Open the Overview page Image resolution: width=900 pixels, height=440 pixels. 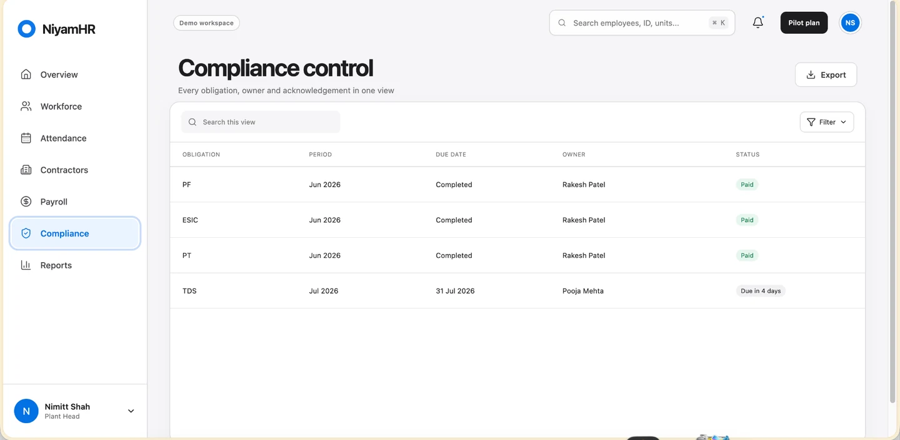(x=75, y=74)
